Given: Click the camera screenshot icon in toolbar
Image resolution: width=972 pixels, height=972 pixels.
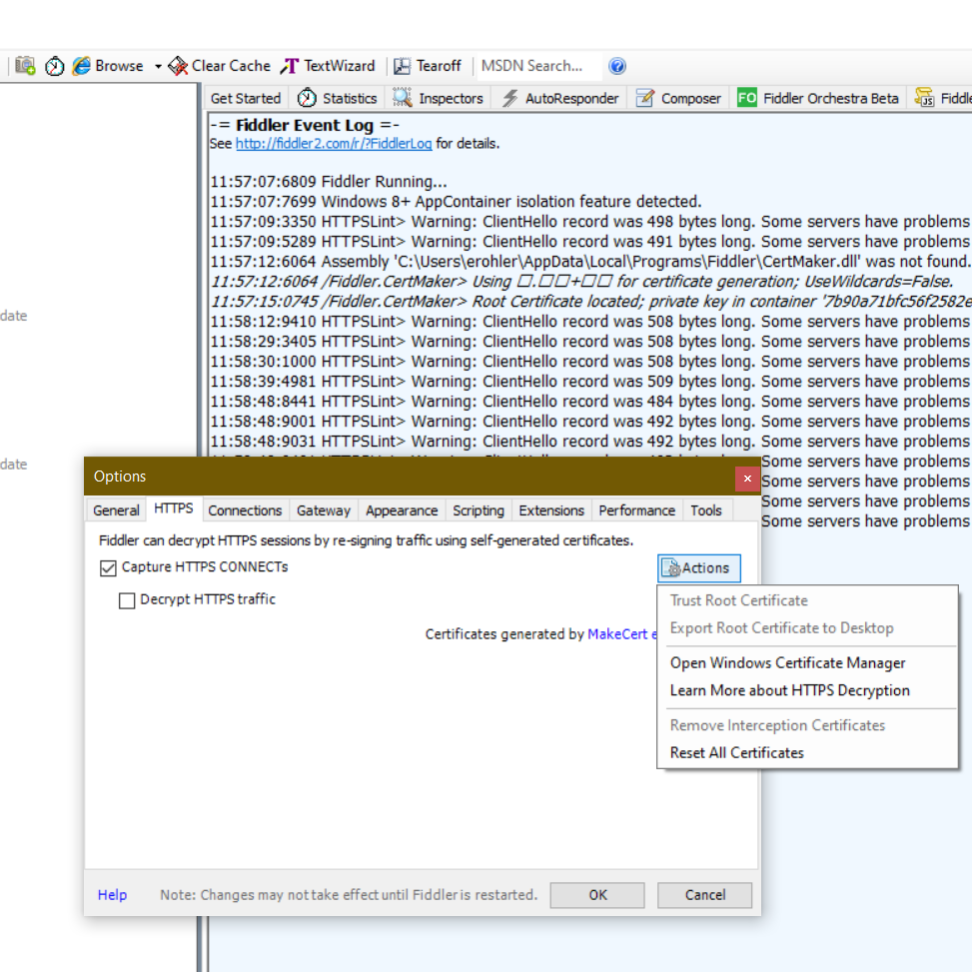Looking at the screenshot, I should (x=25, y=65).
